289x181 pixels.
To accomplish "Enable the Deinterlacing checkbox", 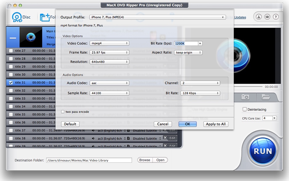I will point(245,109).
